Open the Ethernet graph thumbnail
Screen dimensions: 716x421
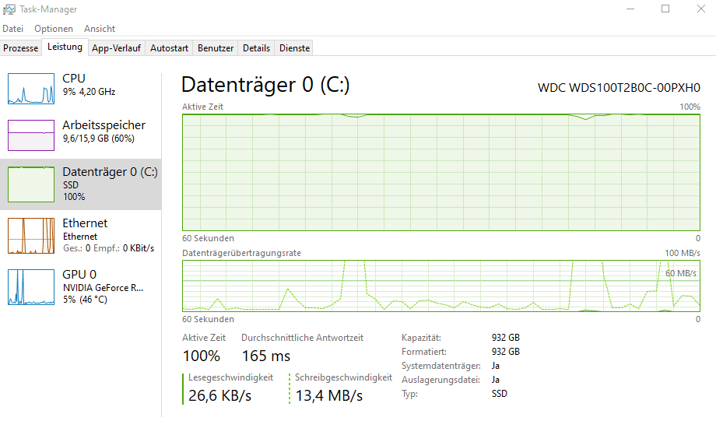[x=31, y=235]
